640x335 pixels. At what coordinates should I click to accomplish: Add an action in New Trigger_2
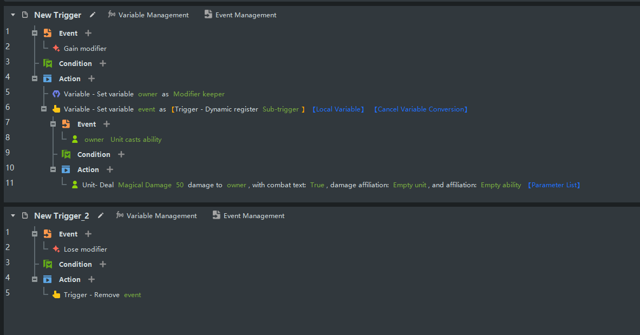click(x=92, y=279)
